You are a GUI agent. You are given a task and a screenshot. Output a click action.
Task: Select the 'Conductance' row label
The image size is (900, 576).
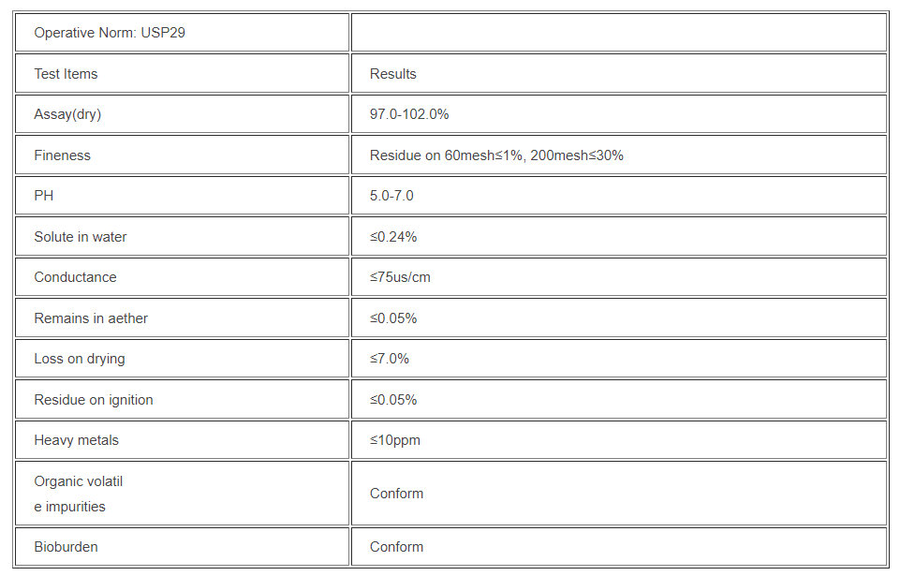(75, 277)
